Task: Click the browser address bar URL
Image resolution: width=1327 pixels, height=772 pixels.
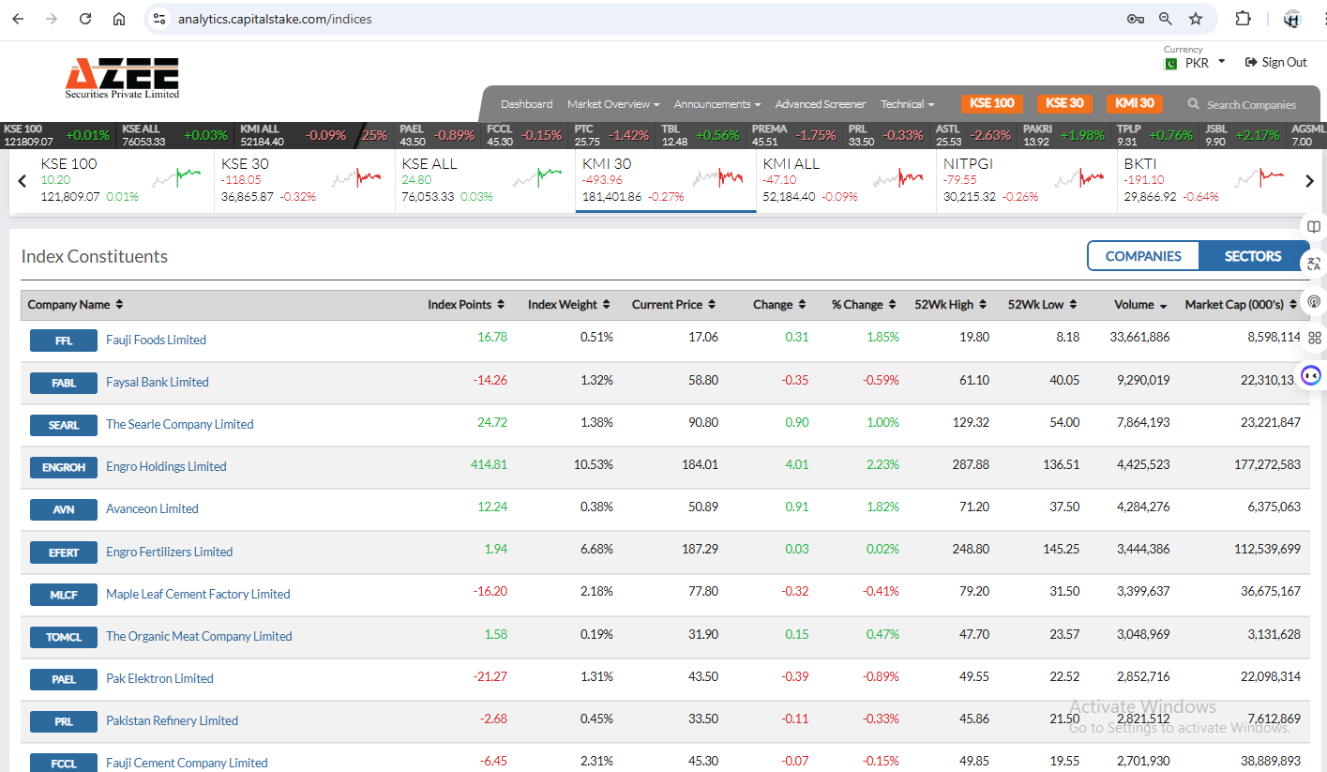Action: click(x=273, y=19)
